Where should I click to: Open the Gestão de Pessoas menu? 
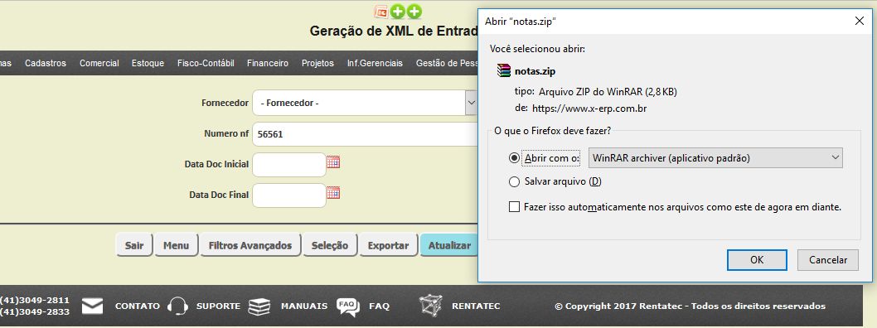[446, 63]
